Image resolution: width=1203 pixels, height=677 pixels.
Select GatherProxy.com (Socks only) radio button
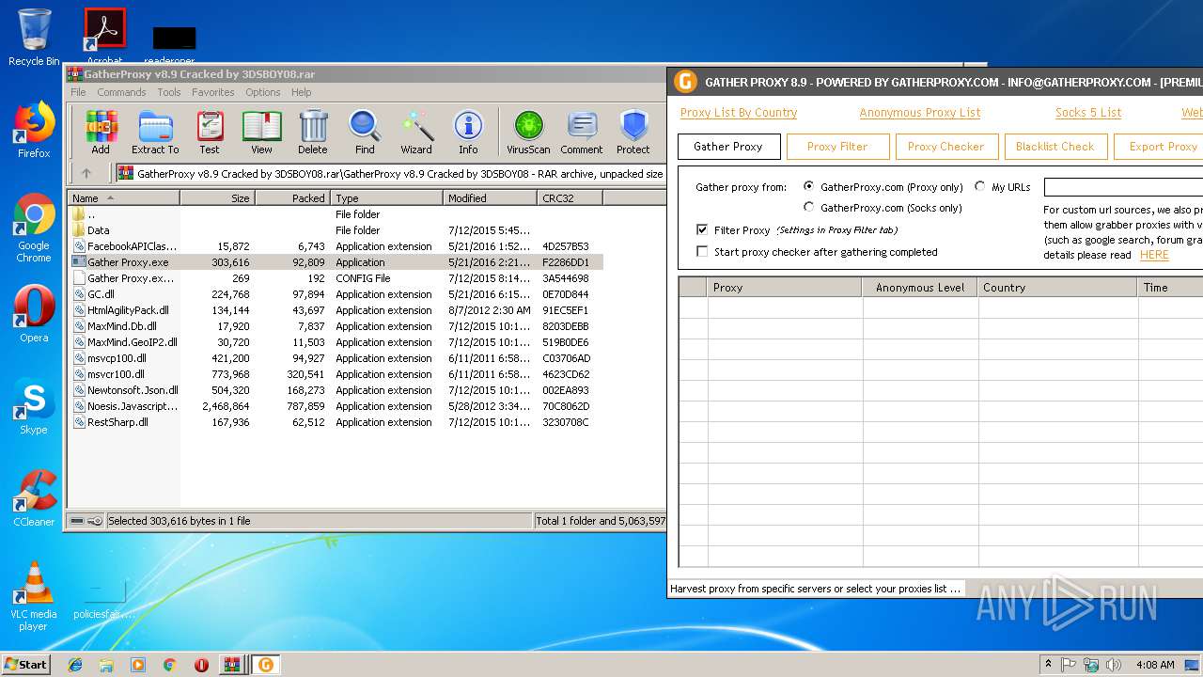809,207
